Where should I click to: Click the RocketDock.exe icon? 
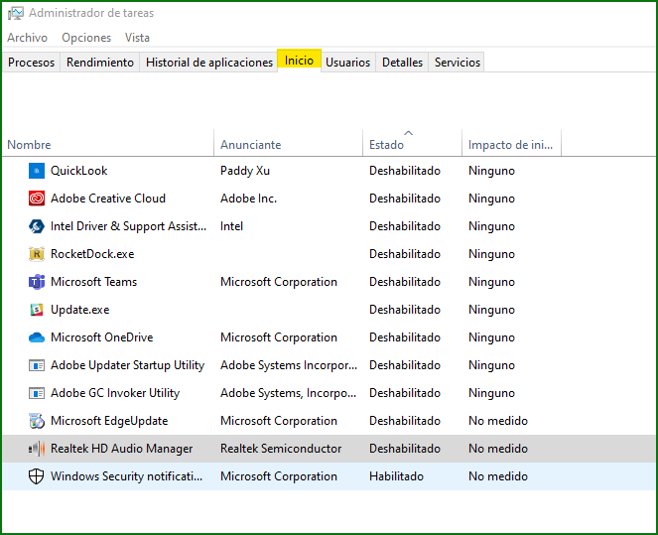tap(37, 254)
